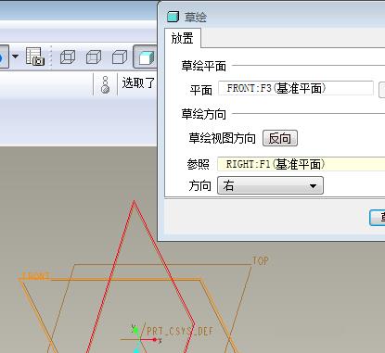Click the traffic light status icon
Image resolution: width=385 pixels, height=353 pixels.
[x=106, y=84]
